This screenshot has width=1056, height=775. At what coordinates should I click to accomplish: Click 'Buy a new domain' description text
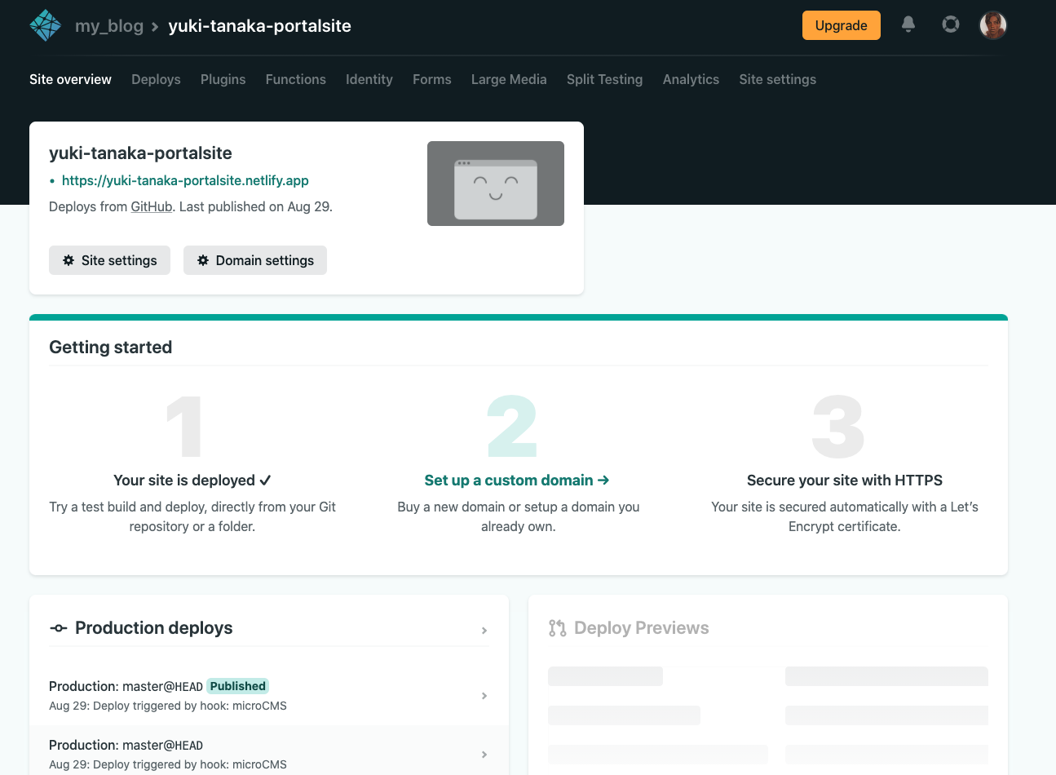click(x=519, y=516)
